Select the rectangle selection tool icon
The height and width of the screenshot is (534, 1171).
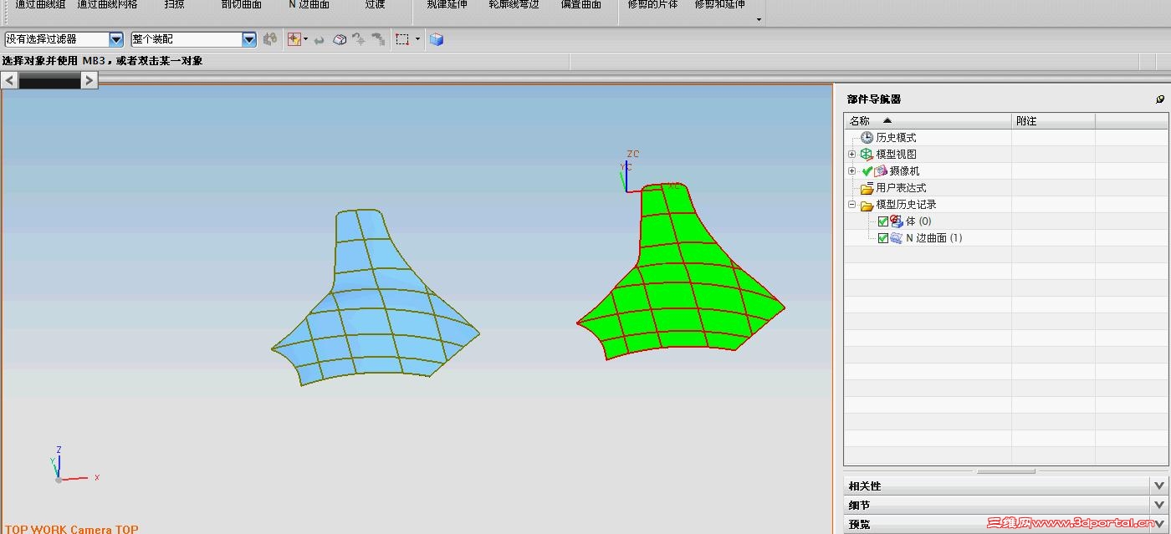pos(402,39)
